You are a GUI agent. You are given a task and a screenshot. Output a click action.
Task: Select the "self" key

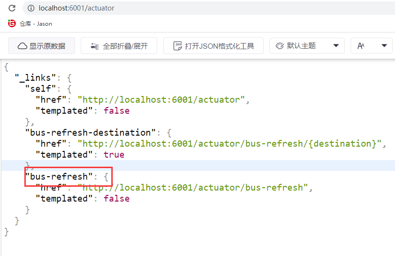click(41, 89)
